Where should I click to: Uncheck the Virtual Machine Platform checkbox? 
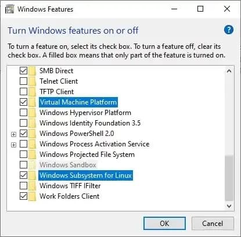coord(23,102)
